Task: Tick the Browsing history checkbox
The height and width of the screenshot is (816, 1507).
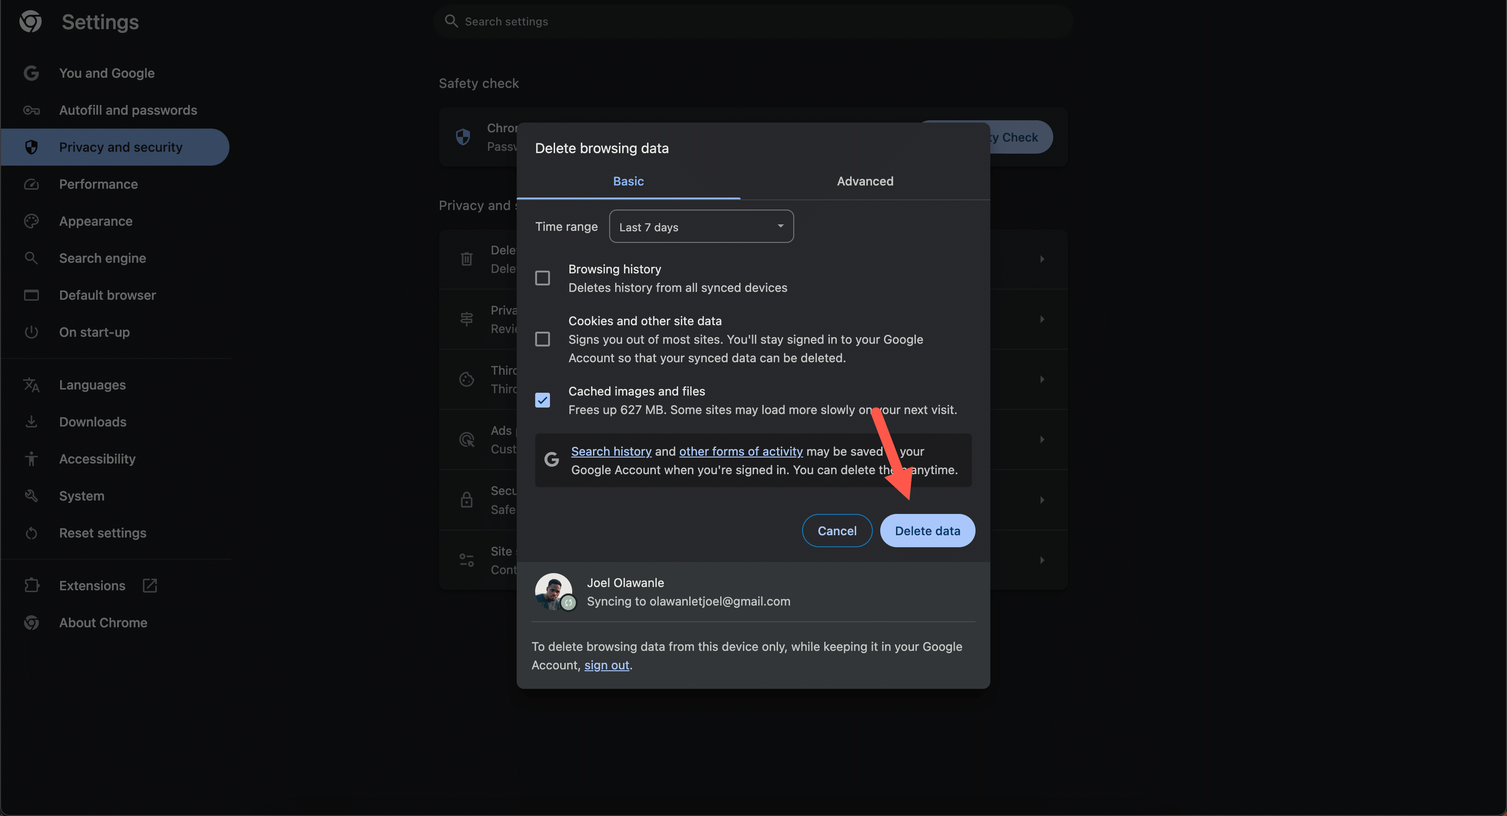Action: pyautogui.click(x=542, y=278)
